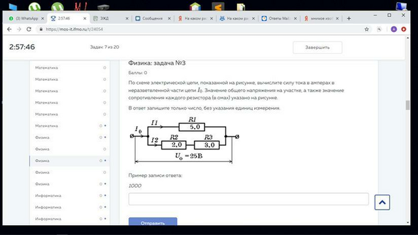
Task: Close the ЭЖД tab
Action: point(127,18)
